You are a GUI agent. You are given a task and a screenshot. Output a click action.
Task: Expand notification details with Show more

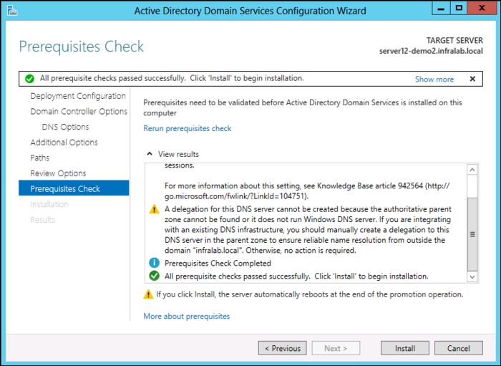pos(434,80)
